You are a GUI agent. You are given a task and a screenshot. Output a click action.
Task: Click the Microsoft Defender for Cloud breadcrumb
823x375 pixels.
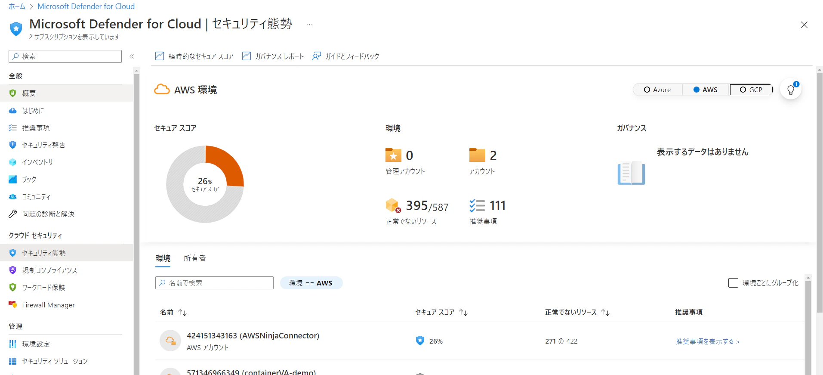click(86, 6)
